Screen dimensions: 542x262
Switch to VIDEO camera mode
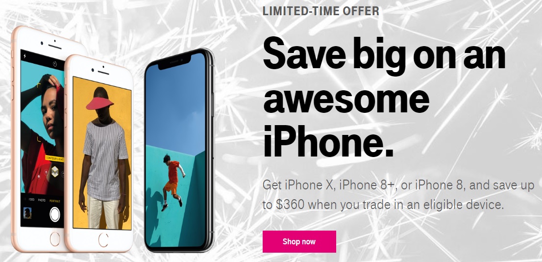31,200
